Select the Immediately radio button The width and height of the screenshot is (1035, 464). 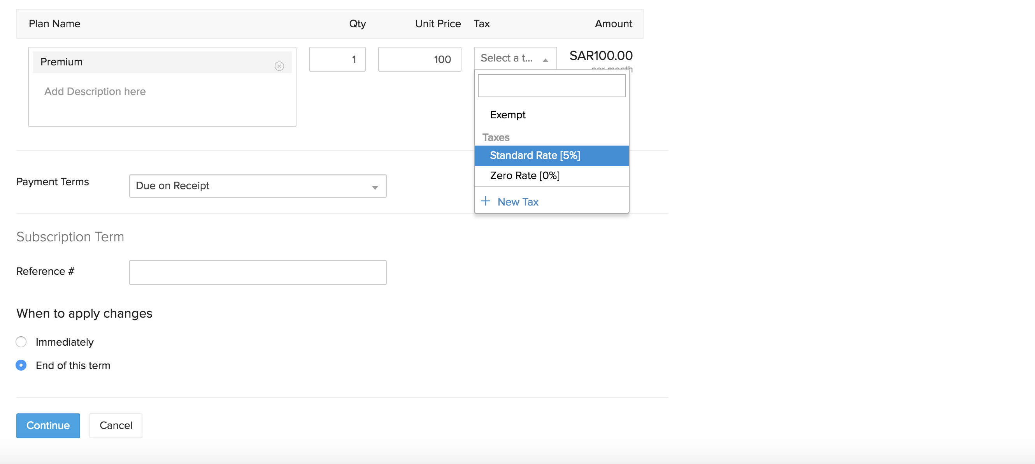point(22,341)
